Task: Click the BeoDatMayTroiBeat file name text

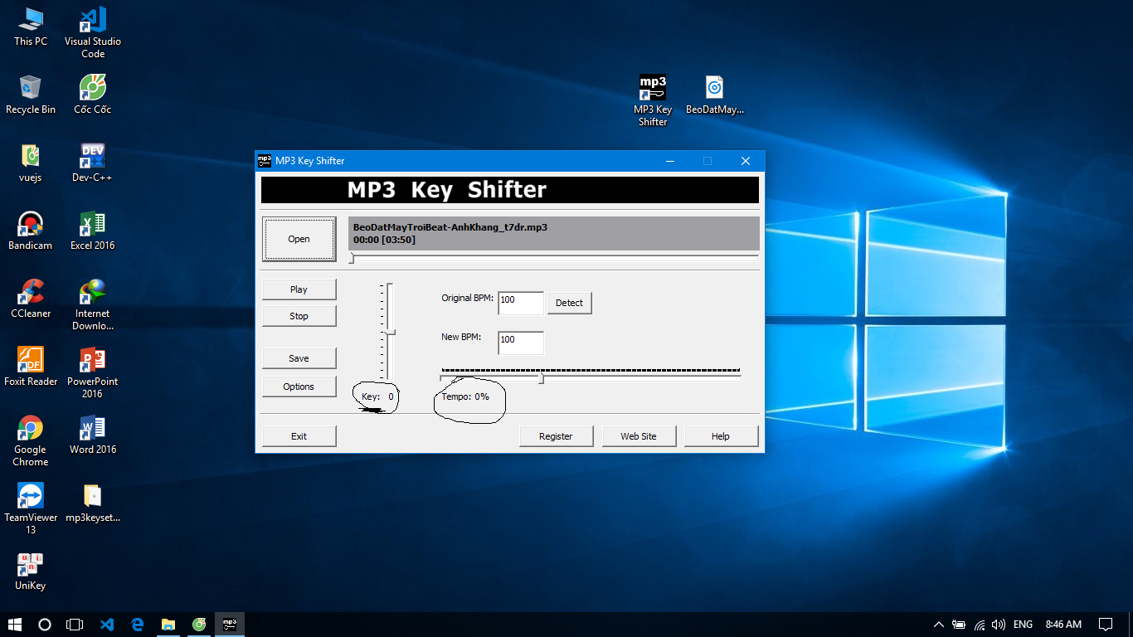Action: pyautogui.click(x=450, y=226)
